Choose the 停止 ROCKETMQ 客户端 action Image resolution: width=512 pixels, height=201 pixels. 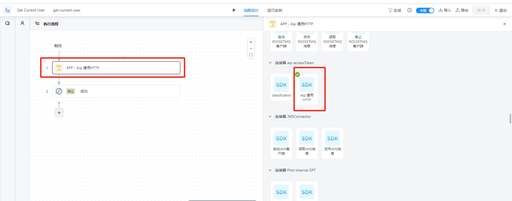358,41
